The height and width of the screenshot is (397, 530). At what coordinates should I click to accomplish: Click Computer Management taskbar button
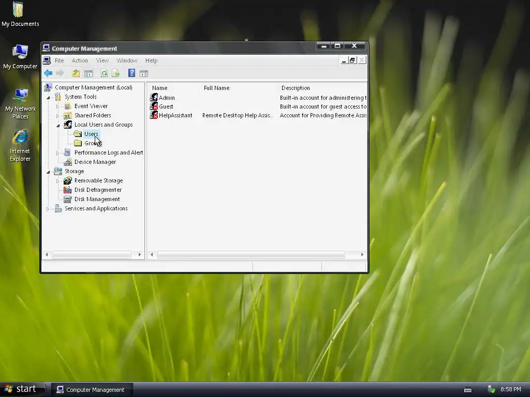point(92,390)
